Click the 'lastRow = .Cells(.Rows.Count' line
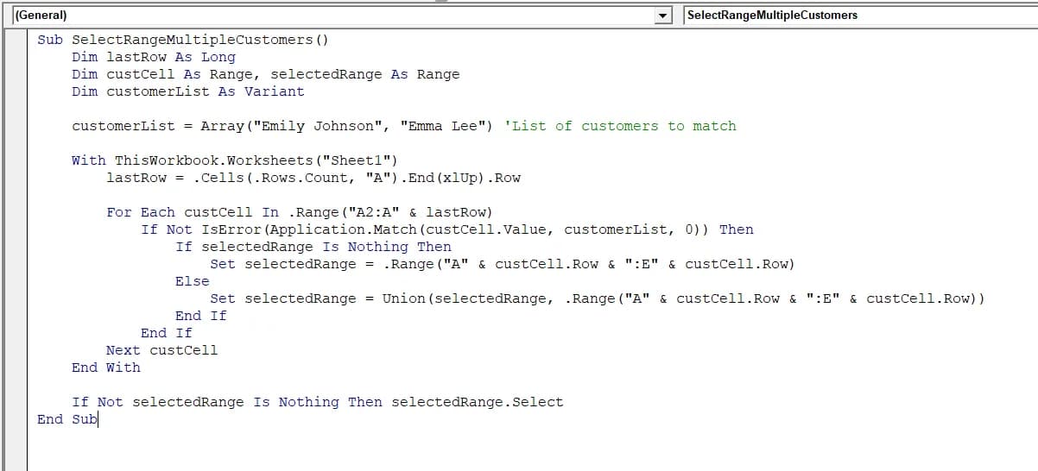Image resolution: width=1038 pixels, height=471 pixels. 313,178
